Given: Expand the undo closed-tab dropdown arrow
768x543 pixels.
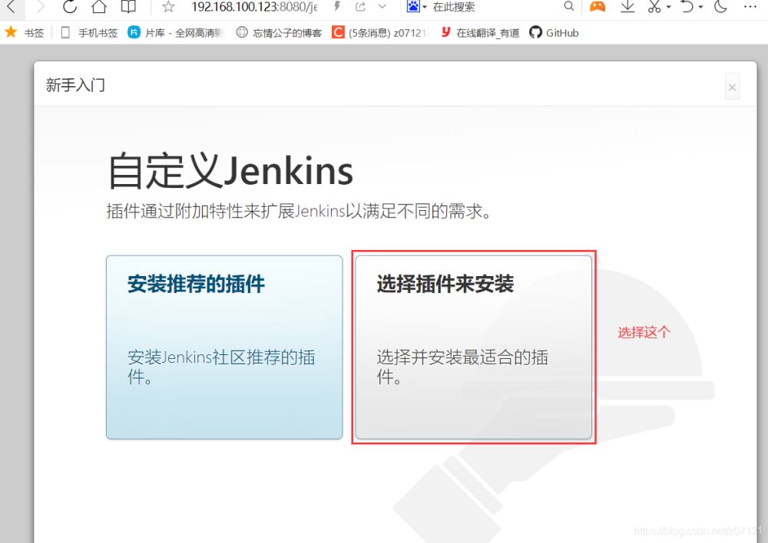Looking at the screenshot, I should tap(701, 7).
